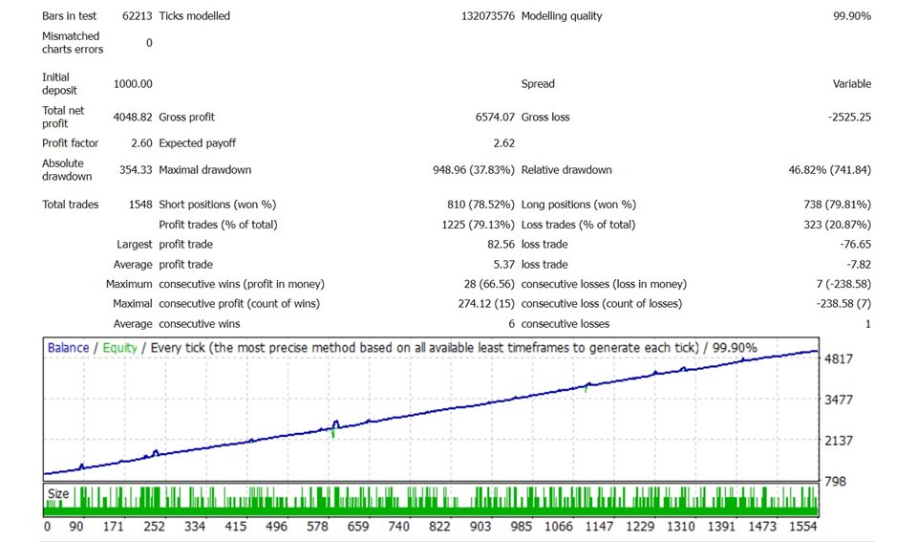Select the Modelling quality value 99.90%

point(851,16)
